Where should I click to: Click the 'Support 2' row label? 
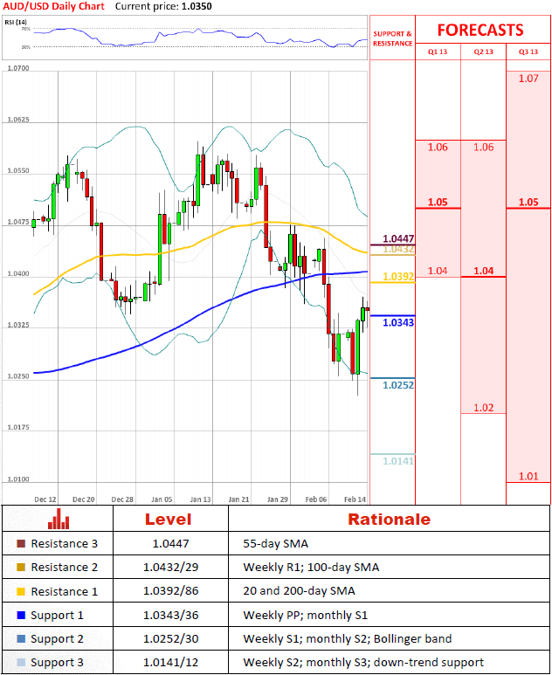click(x=57, y=639)
